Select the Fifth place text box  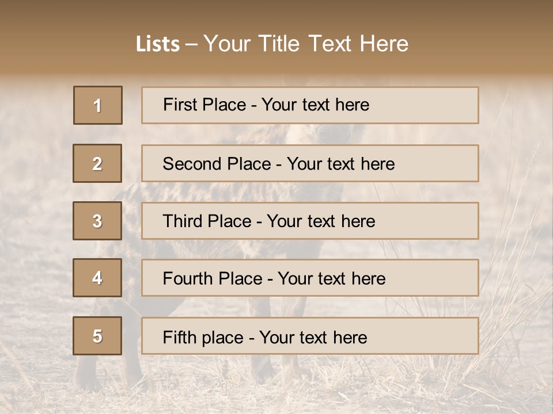(x=310, y=336)
